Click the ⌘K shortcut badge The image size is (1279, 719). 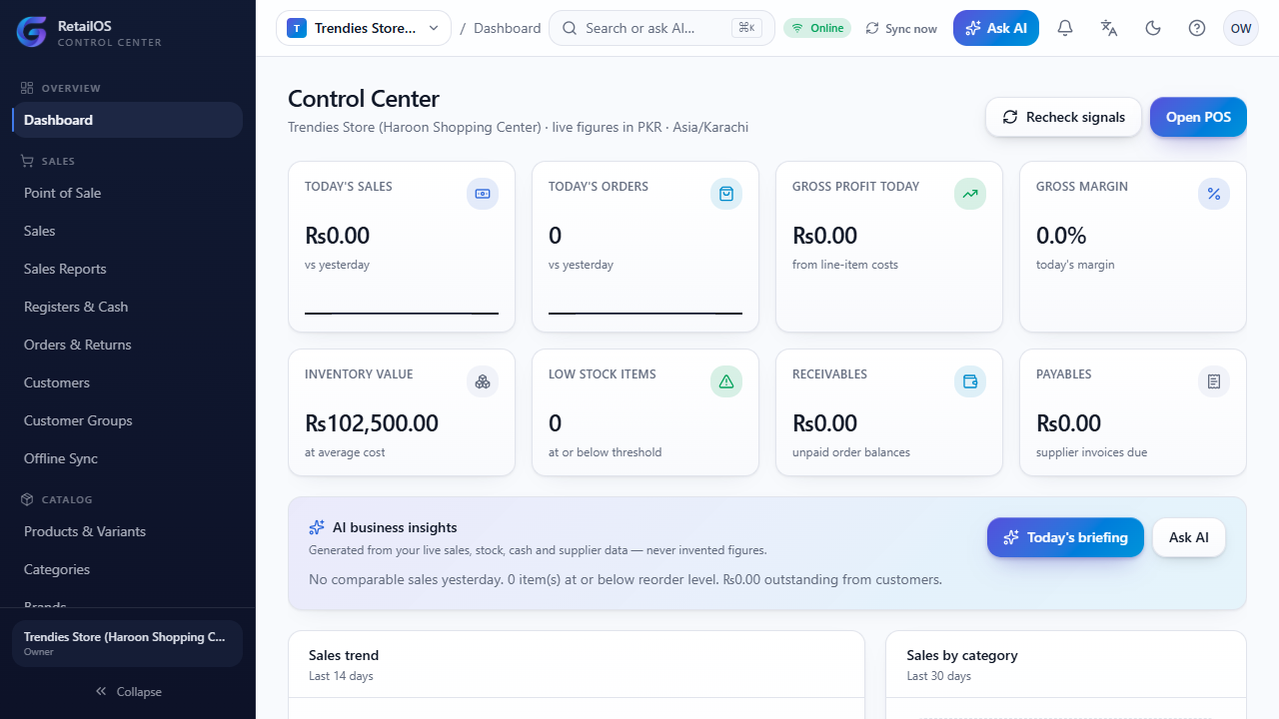tap(746, 28)
